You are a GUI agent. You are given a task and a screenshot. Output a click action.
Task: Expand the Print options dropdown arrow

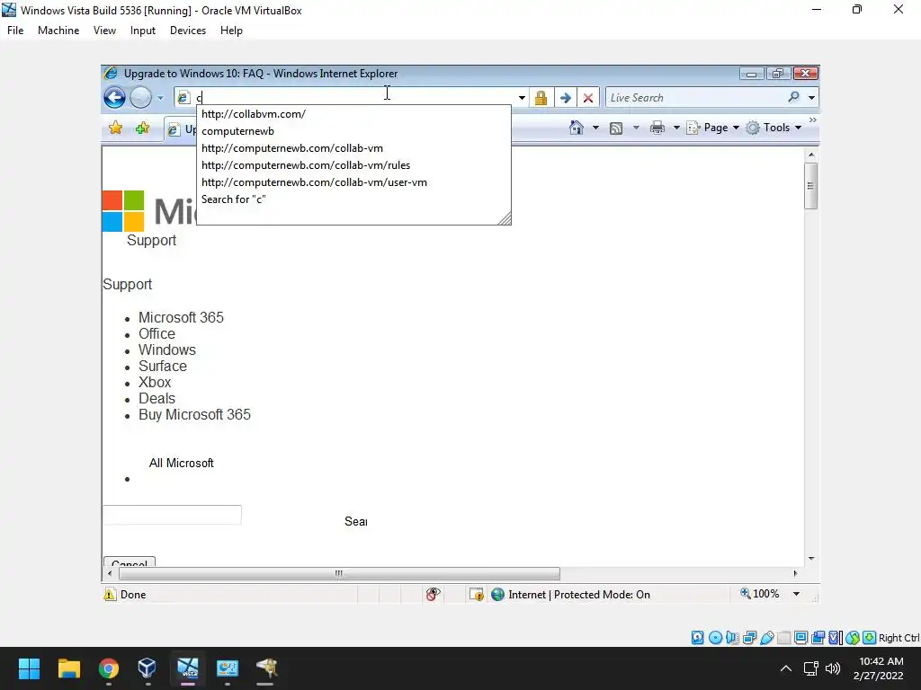[676, 128]
